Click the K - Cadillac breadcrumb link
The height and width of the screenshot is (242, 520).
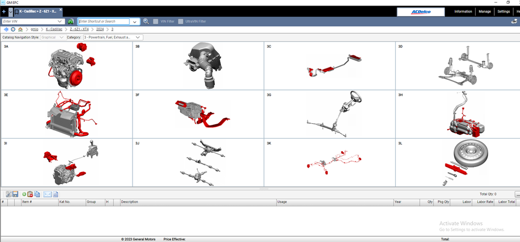click(54, 29)
